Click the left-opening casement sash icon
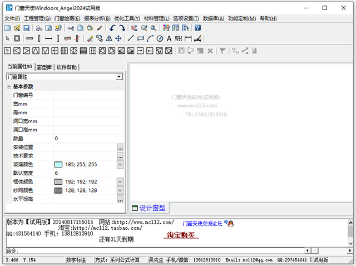 click(x=17, y=51)
